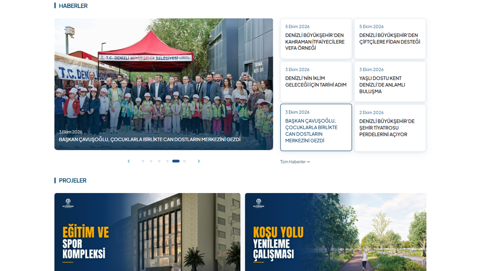Open news about 'Kahraman İtfaiyecilere Vefa Örneği'

click(x=316, y=39)
